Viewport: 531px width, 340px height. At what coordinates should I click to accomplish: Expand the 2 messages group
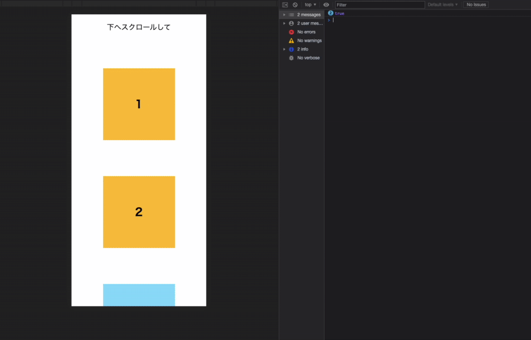[x=284, y=15]
